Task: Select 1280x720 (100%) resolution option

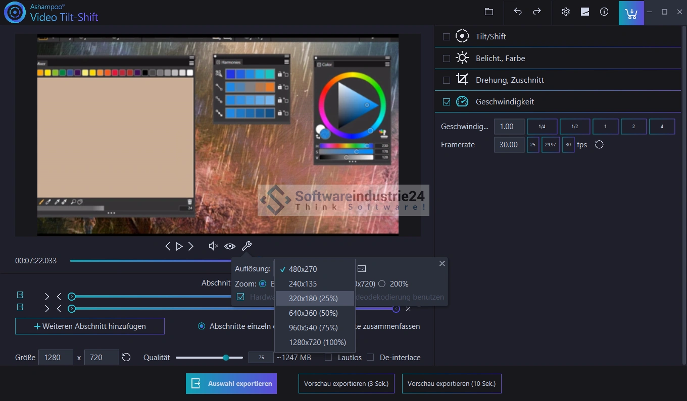Action: click(x=317, y=342)
